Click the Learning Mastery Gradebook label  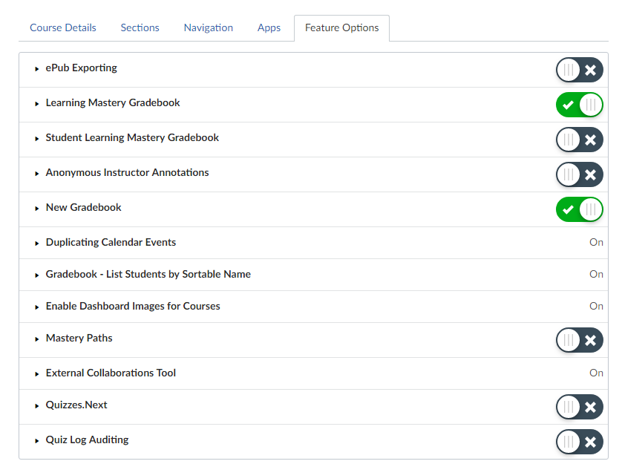(x=113, y=102)
